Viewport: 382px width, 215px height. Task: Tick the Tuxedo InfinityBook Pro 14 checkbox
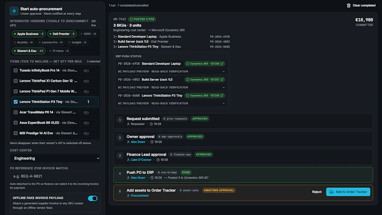16,70
